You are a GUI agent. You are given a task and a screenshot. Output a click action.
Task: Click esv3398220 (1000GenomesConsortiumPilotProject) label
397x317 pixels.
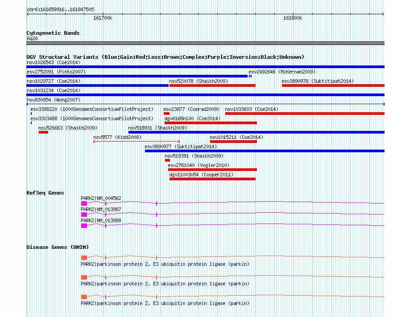click(92, 109)
